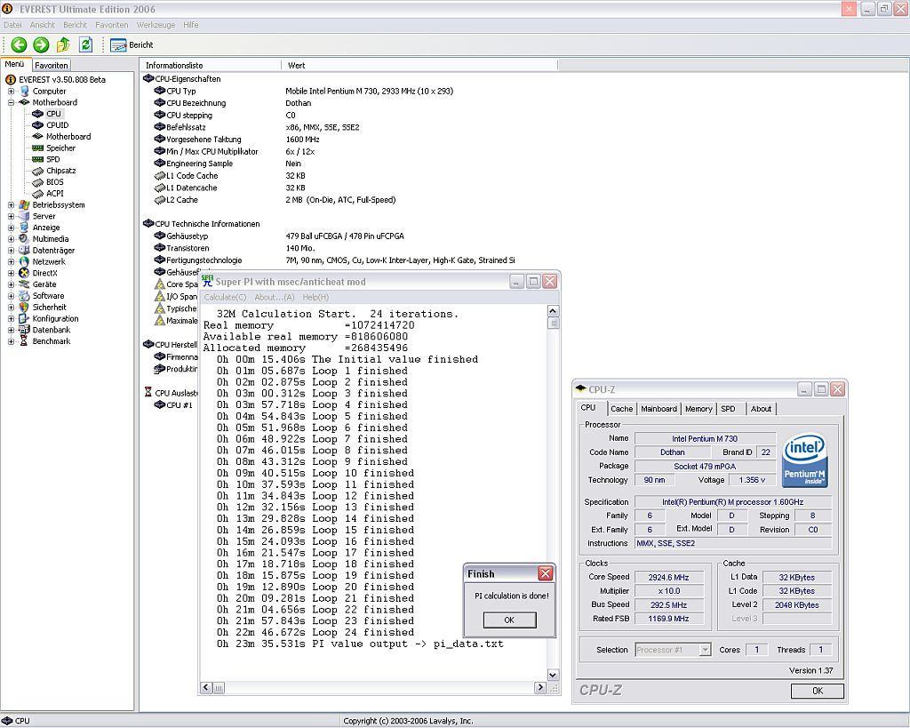
Task: Click the Informationsliste column header
Action: pos(211,65)
